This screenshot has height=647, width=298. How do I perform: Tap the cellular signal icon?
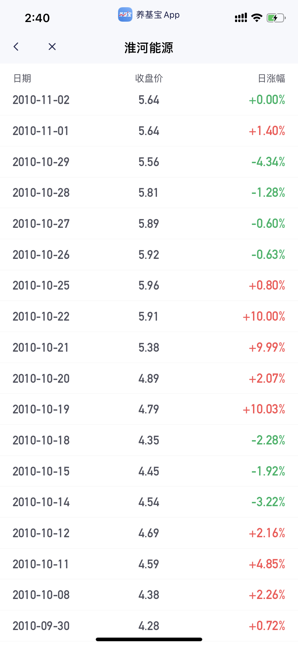pos(241,18)
